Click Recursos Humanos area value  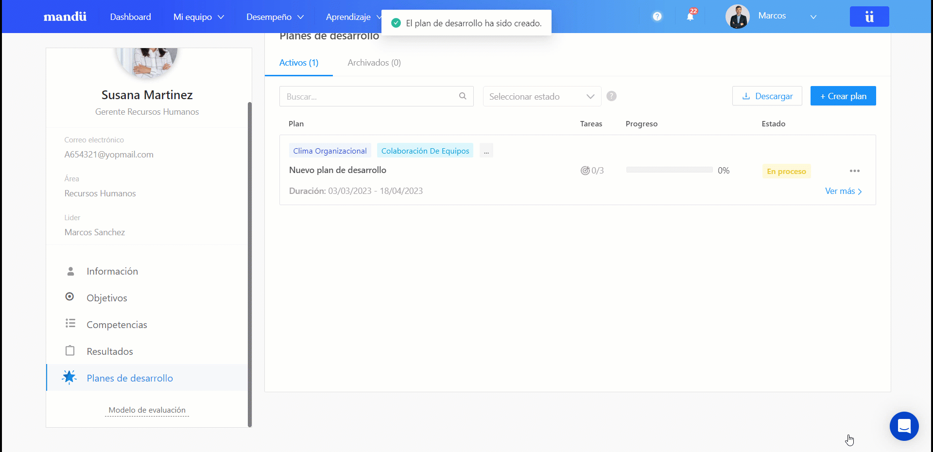(x=100, y=193)
